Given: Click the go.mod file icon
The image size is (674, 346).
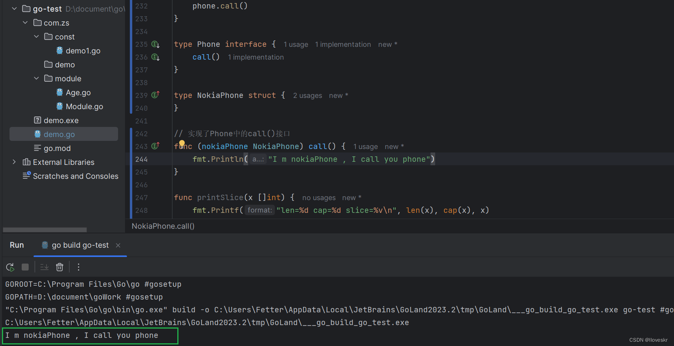Looking at the screenshot, I should point(38,148).
